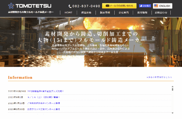
Task: Click the news list scroll up arrow
Action: click(x=173, y=86)
